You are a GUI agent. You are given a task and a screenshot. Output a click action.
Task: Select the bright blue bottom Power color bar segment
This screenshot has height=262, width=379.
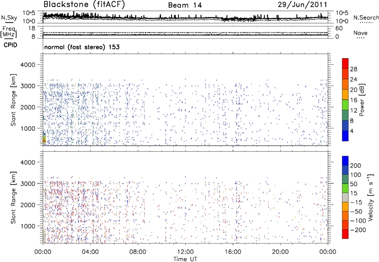pyautogui.click(x=345, y=136)
